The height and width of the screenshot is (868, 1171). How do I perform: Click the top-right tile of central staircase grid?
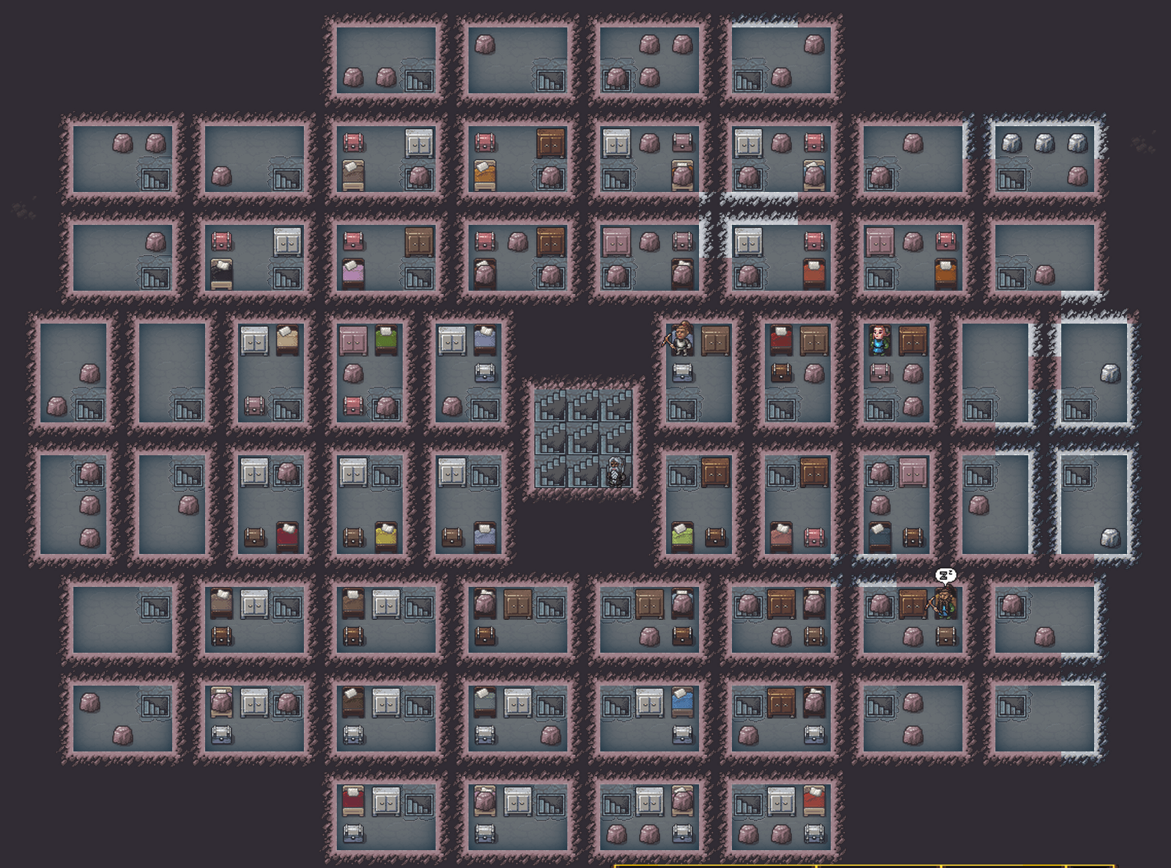pyautogui.click(x=617, y=406)
